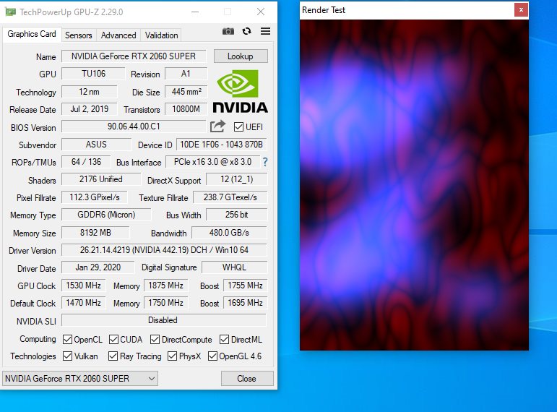Click the Shaders 2176 Unified field
Screen dimensions: 557x412
coord(101,179)
